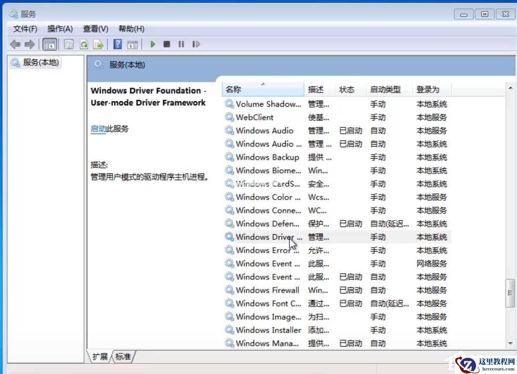The image size is (517, 374).
Task: Click the Forward navigation arrow
Action: (x=29, y=44)
